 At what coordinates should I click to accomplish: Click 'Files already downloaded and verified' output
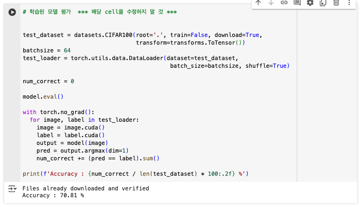point(86,188)
